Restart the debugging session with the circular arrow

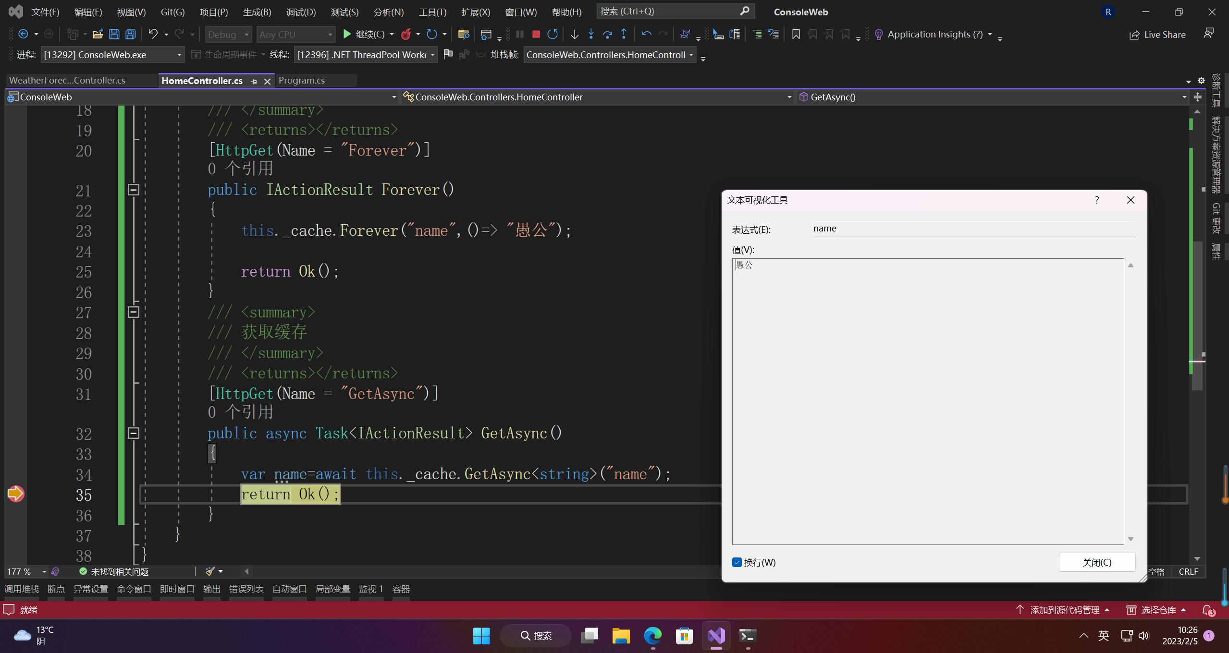click(x=553, y=35)
